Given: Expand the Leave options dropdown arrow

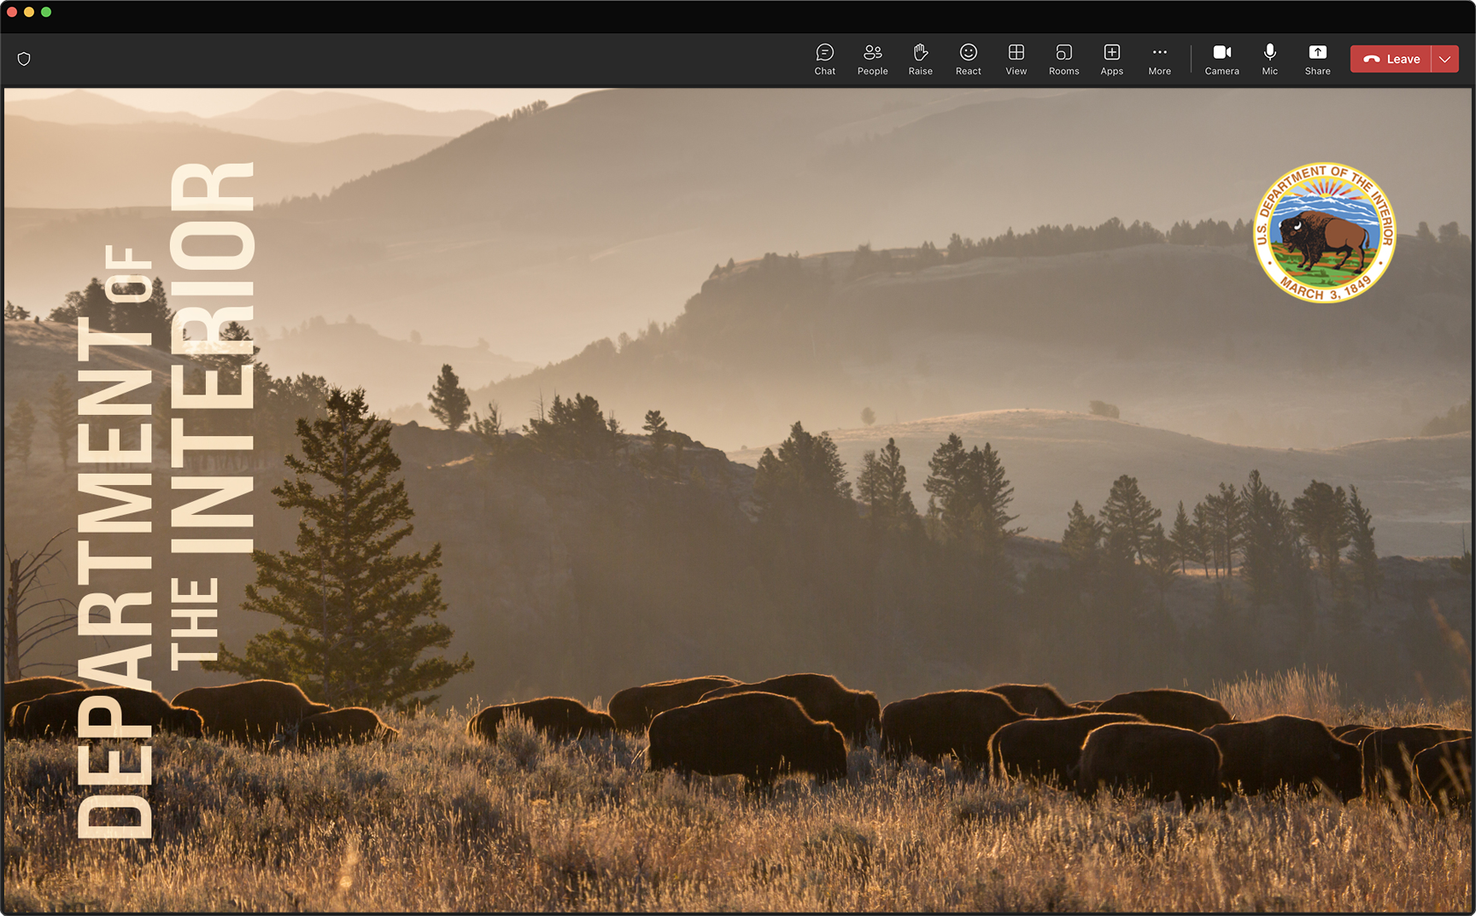Looking at the screenshot, I should coord(1444,59).
